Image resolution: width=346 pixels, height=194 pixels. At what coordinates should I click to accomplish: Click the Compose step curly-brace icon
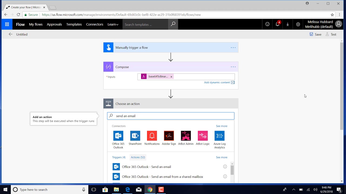tap(108, 67)
